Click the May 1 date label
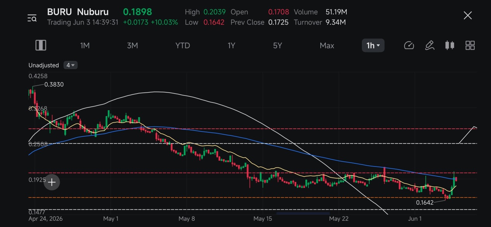491x227 pixels. (111, 219)
